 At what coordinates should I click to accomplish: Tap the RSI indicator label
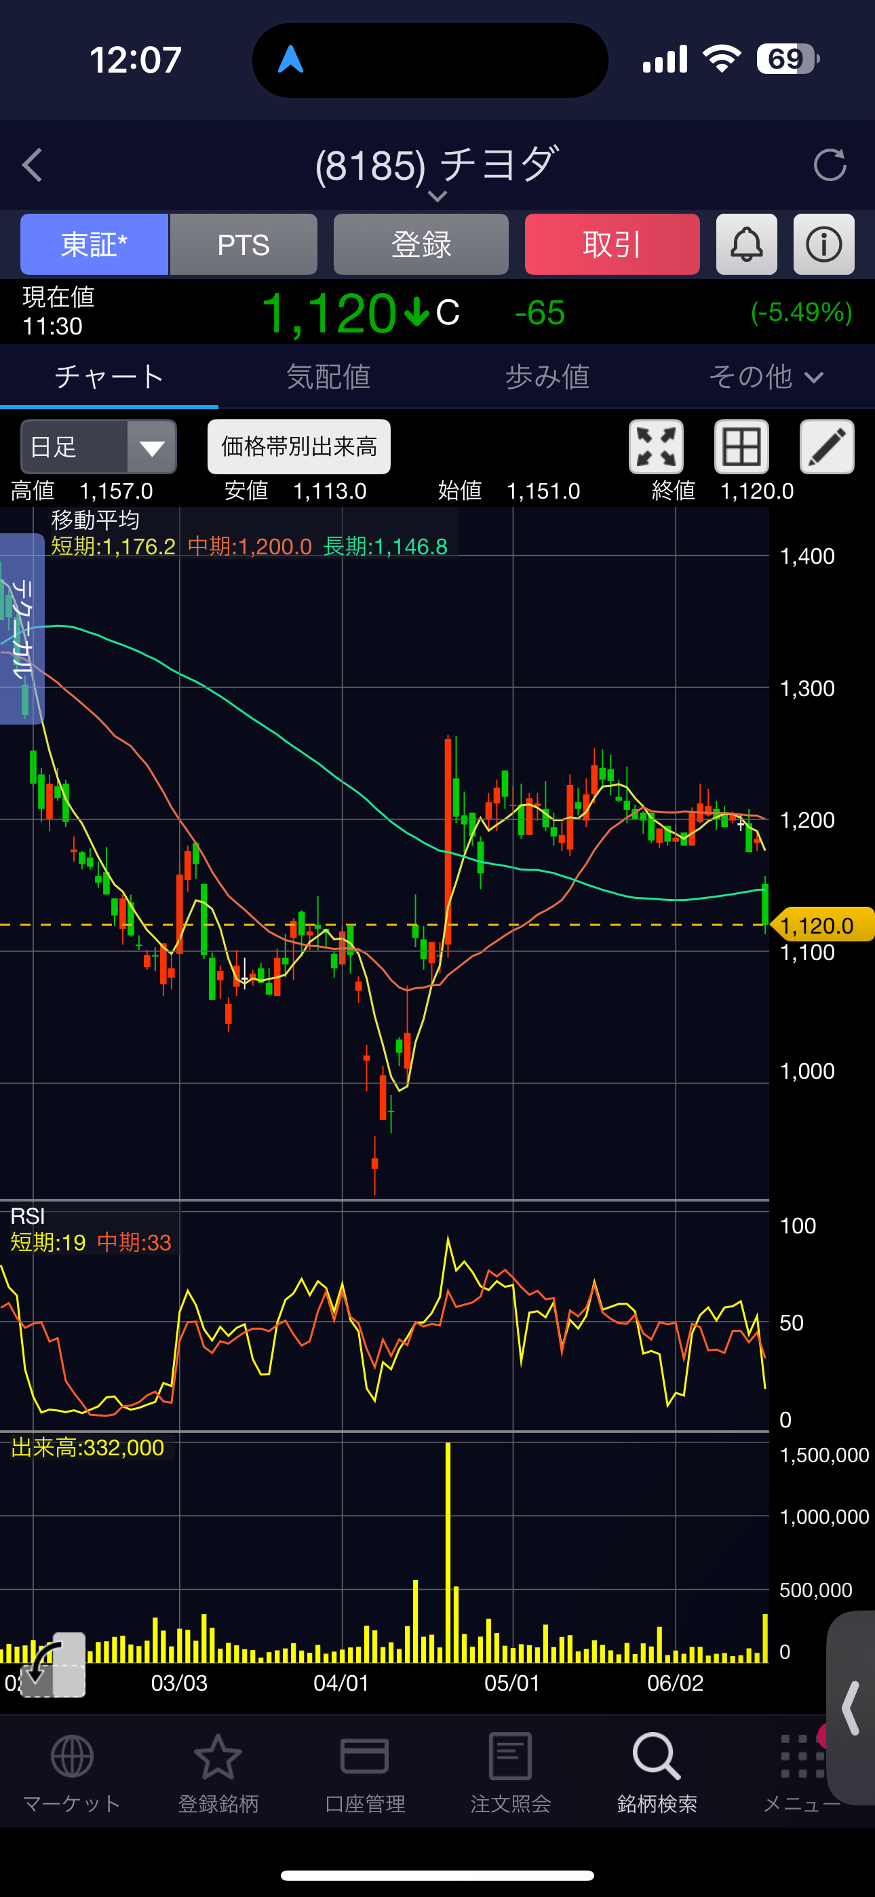pos(28,1216)
